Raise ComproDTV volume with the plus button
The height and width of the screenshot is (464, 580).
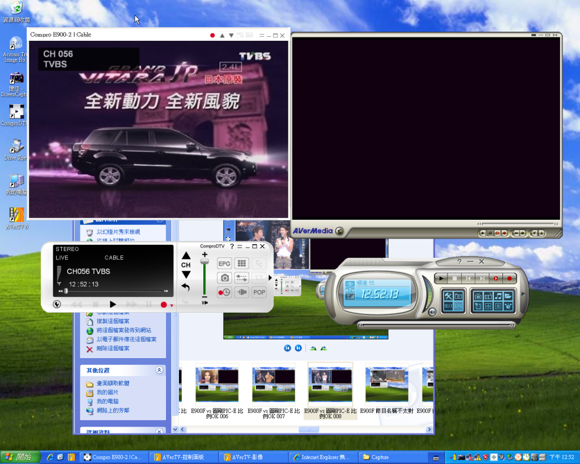click(204, 254)
